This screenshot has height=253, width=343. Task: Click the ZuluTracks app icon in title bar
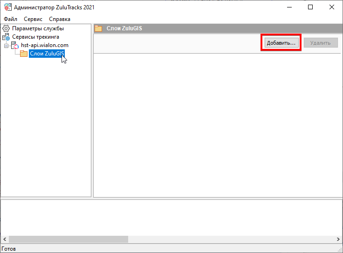(x=7, y=7)
